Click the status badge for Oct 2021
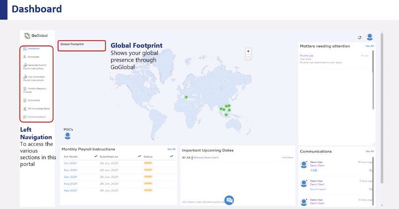Viewport: 399px width, 209px height. click(x=148, y=163)
